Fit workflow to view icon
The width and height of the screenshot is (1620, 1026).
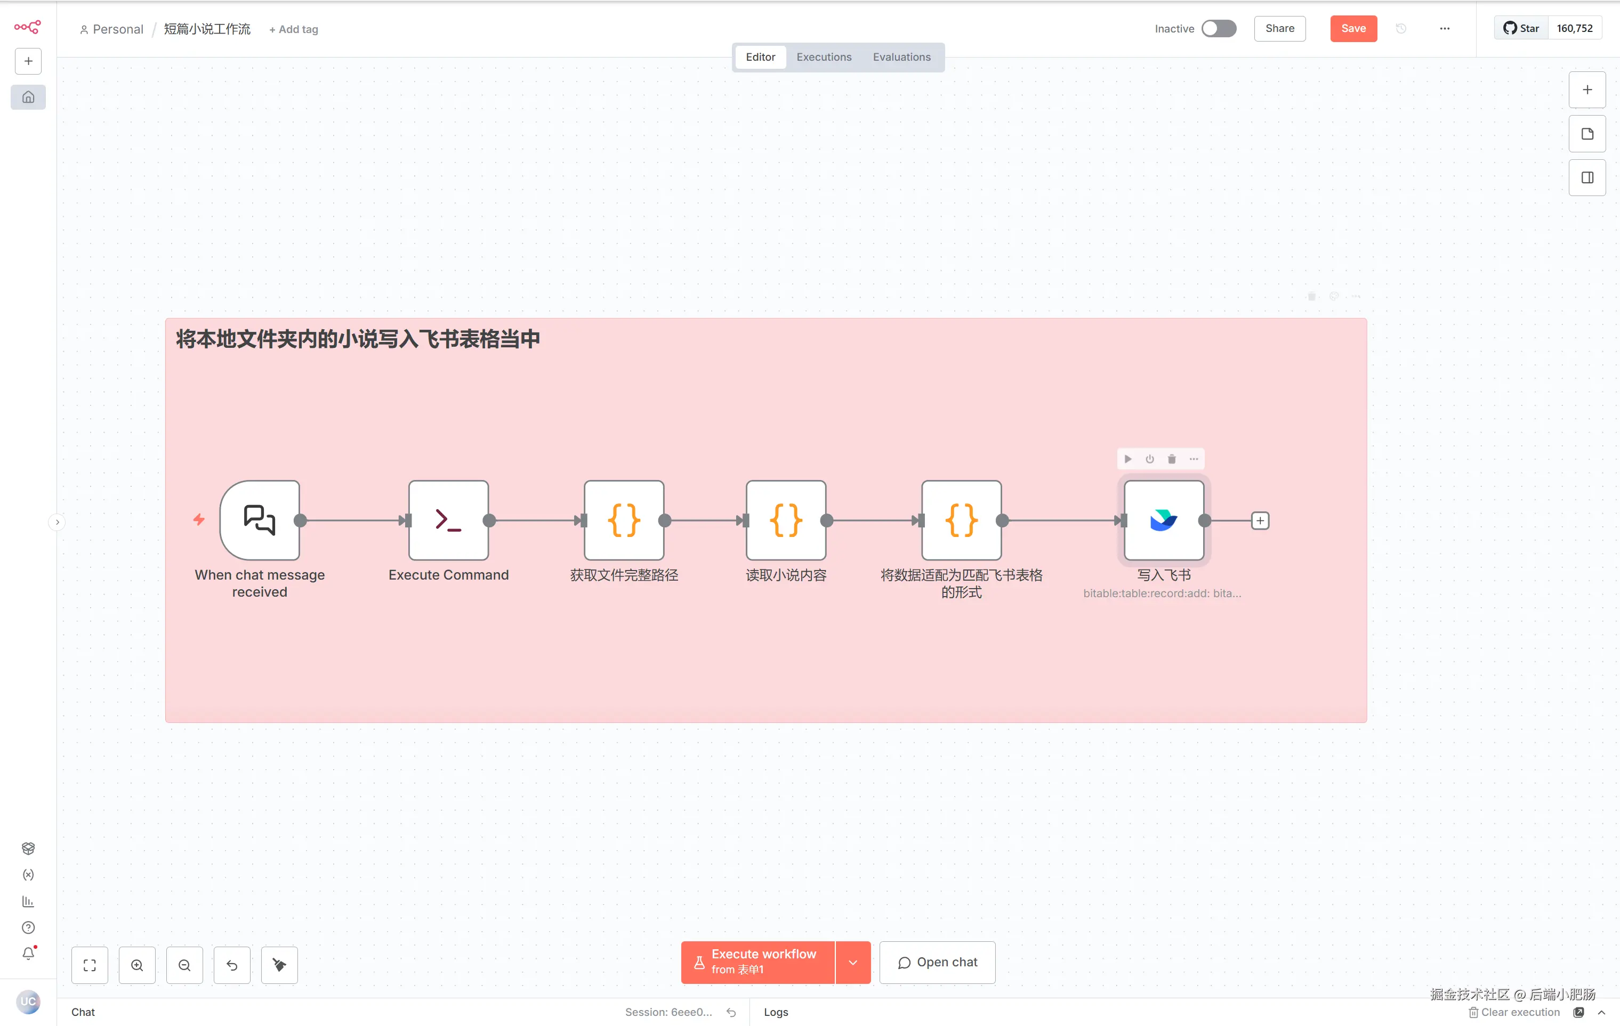(x=90, y=965)
